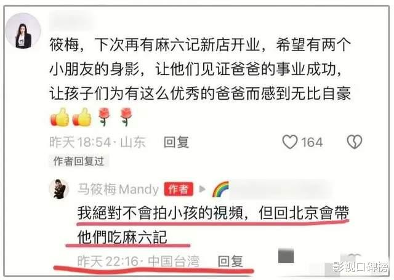
Task: Open the top commenter's profile avatar
Action: point(23,31)
